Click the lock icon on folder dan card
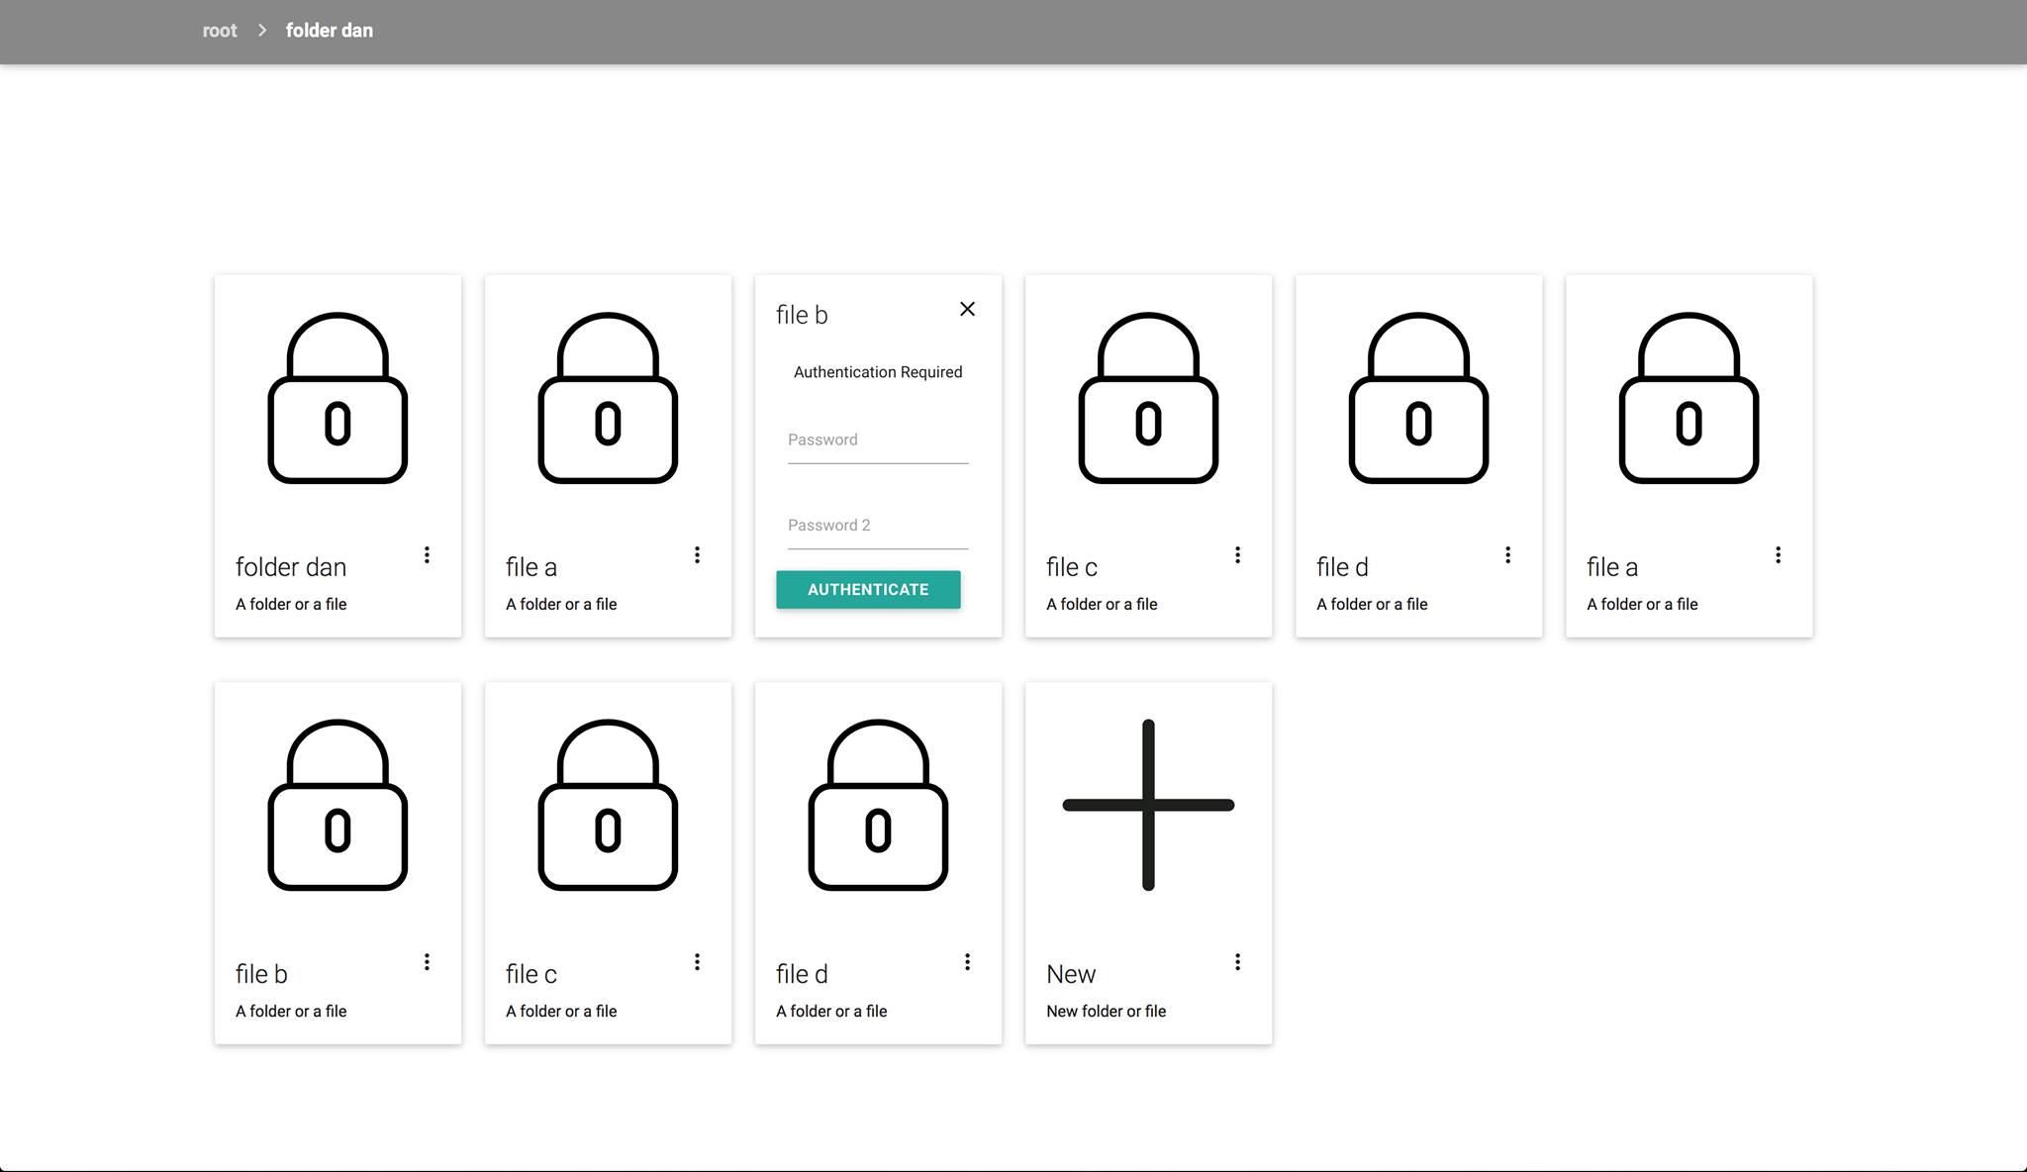This screenshot has height=1172, width=2027. pyautogui.click(x=338, y=399)
